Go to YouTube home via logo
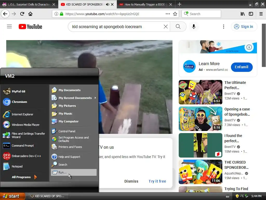Image resolution: width=266 pixels, height=200 pixels. coord(30,27)
